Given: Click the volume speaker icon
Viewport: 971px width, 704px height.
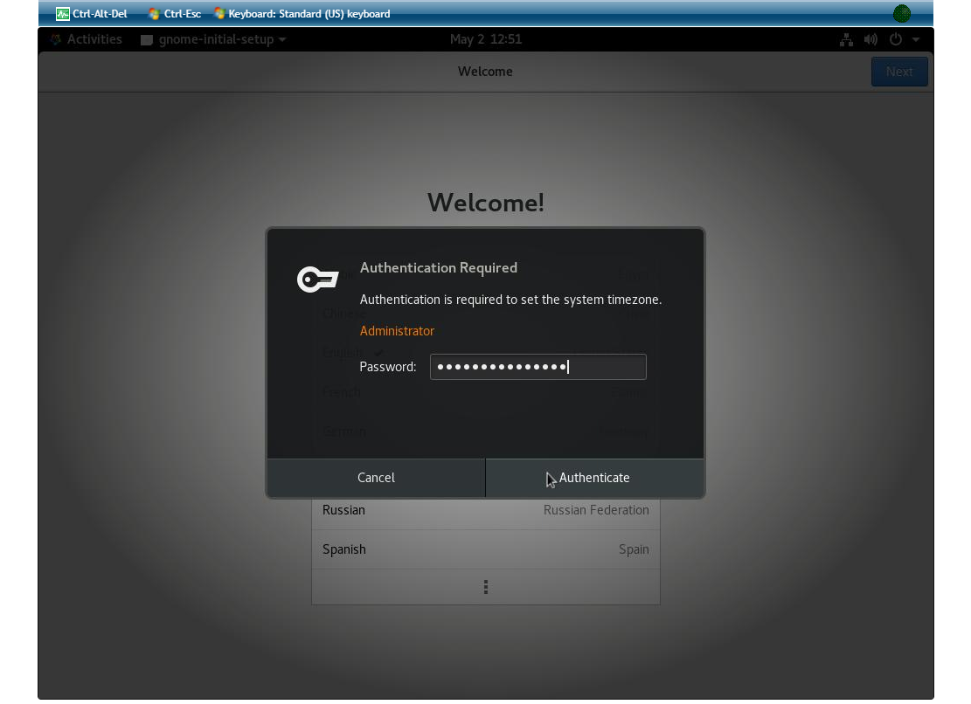Looking at the screenshot, I should 870,39.
